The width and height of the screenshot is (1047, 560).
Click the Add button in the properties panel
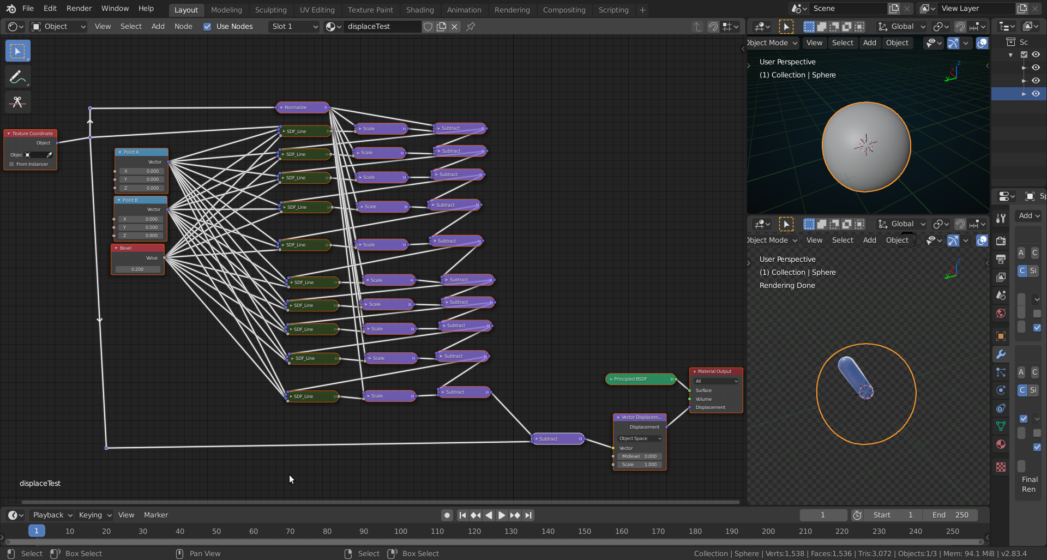[1027, 215]
